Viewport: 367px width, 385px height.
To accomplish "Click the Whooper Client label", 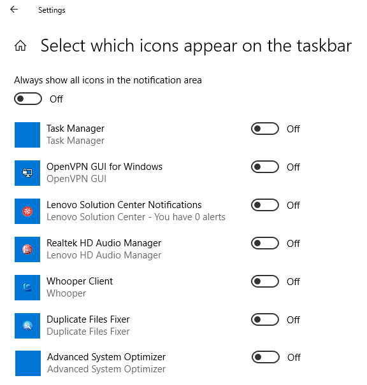I will tap(80, 281).
